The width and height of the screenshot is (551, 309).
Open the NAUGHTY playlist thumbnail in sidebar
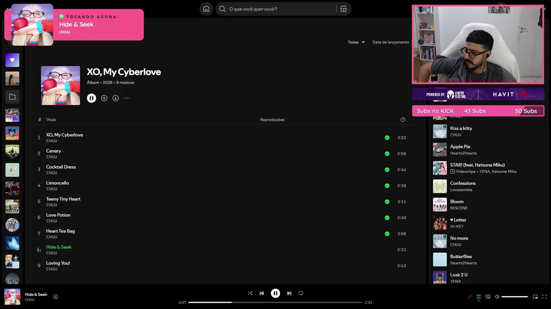click(12, 133)
